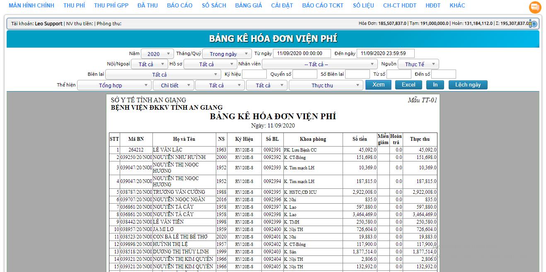546x272 pixels.
Task: Expand Tháng/Quý 'Trong ngày' dropdown
Action: click(x=227, y=54)
